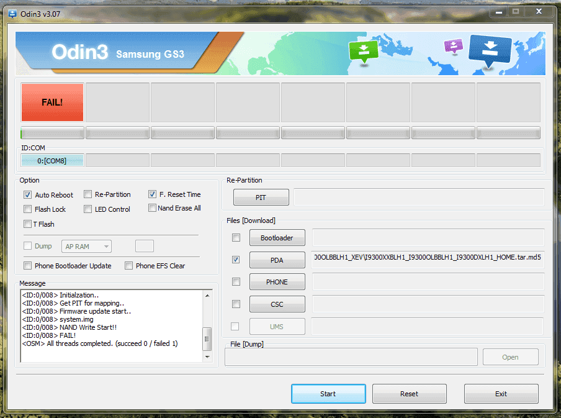
Task: Click the message log scrollbar thumb
Action: pos(207,339)
